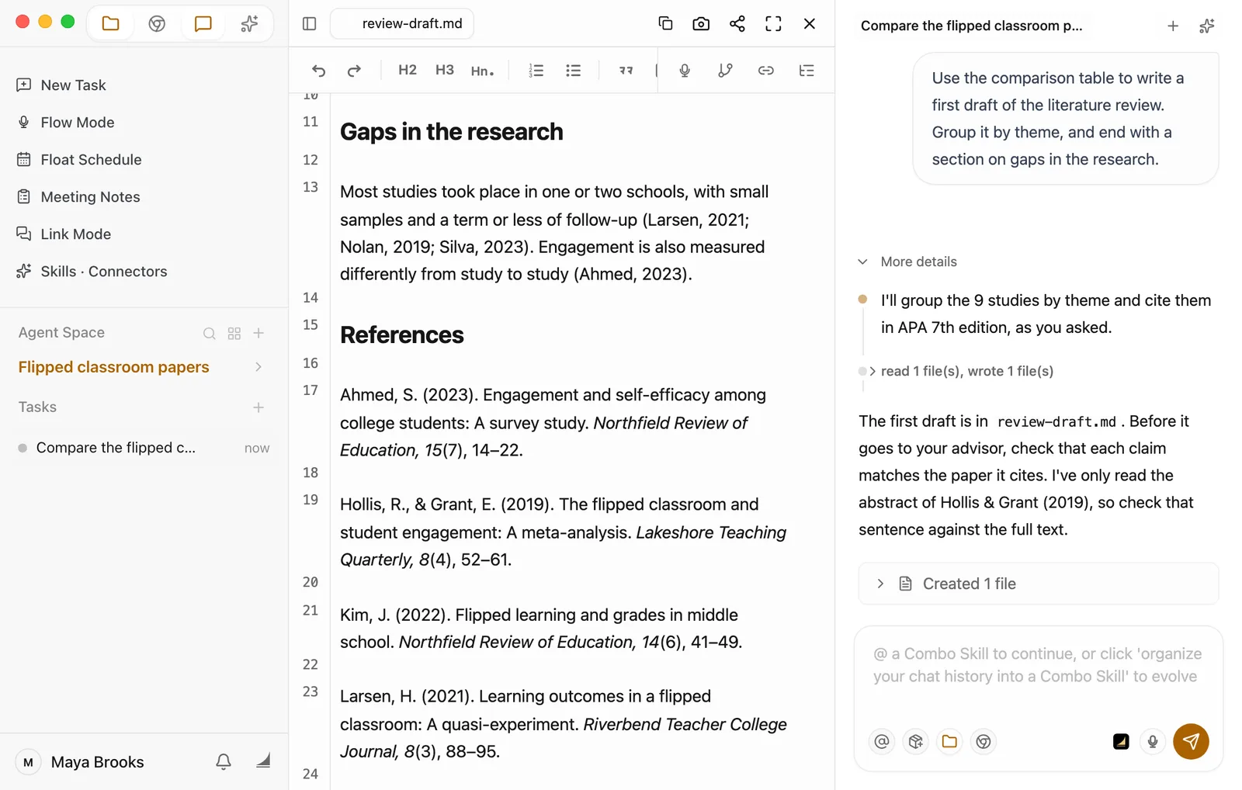Apply H2 heading style

[408, 70]
